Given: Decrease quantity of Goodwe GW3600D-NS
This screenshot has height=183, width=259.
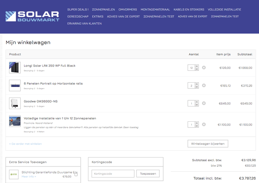Looking at the screenshot, I should (197, 105).
